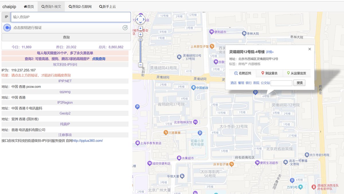344x194 pixels.
Task: Click the map zoom slider track
Action: (x=140, y=50)
